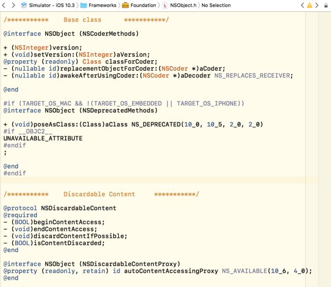Viewport: 331px width, 287px height.
Task: Open the No Selection symbol menu
Action: (x=216, y=5)
